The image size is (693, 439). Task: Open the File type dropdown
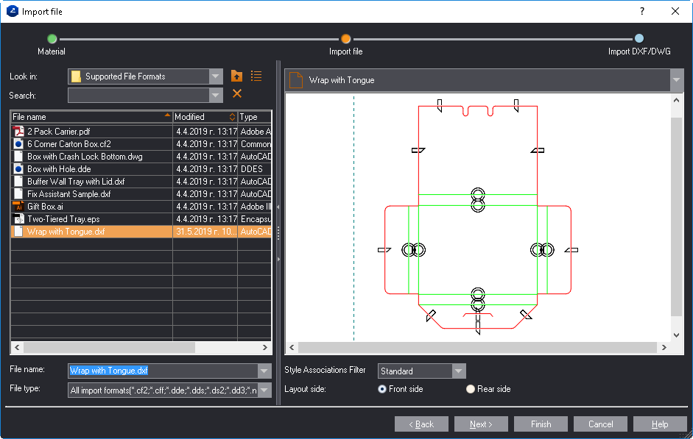tap(264, 390)
